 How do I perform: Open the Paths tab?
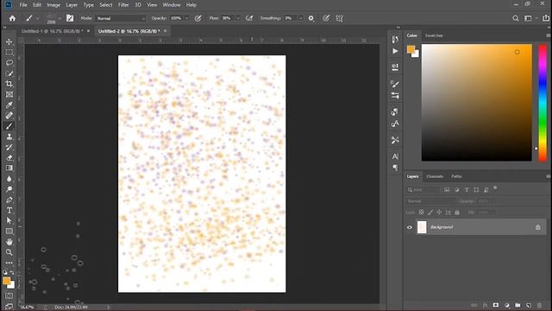(456, 176)
